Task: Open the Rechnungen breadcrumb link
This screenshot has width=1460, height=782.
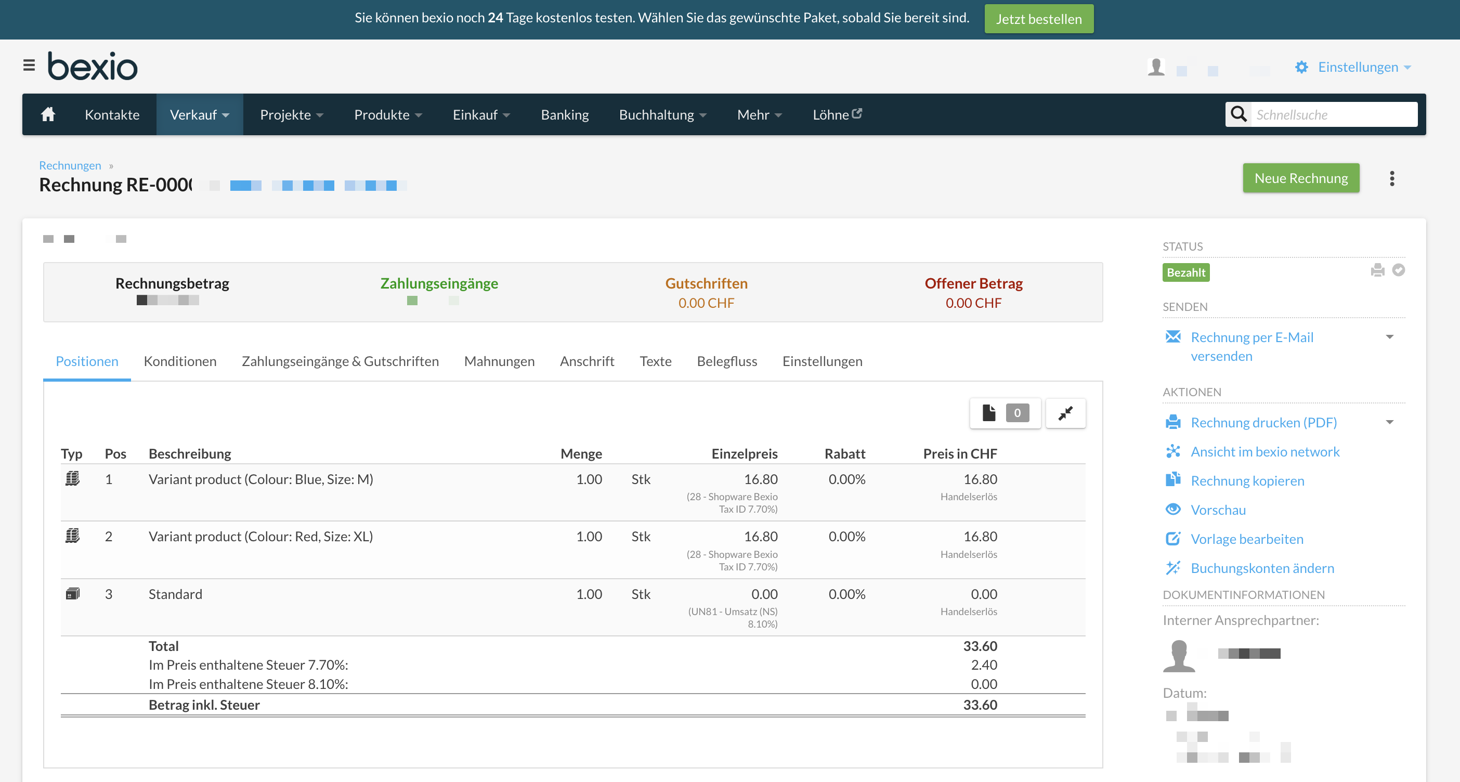Action: click(70, 165)
